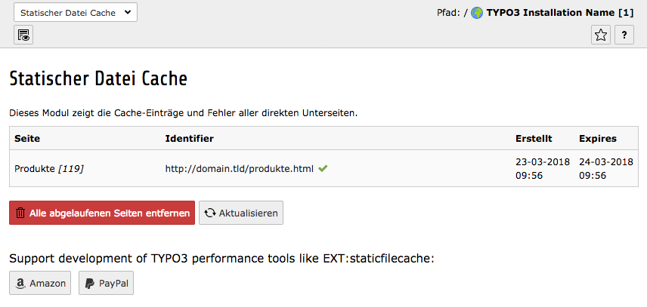
Task: Click the cache view icon in toolbar
Action: [x=23, y=35]
